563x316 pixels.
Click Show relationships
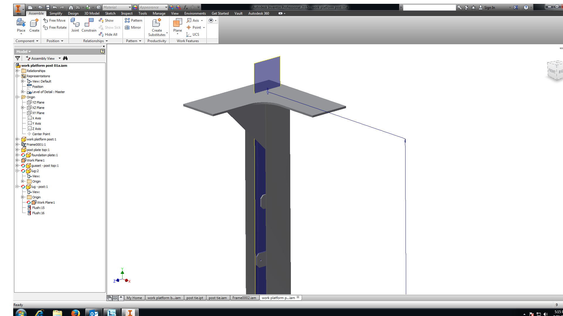pyautogui.click(x=106, y=20)
